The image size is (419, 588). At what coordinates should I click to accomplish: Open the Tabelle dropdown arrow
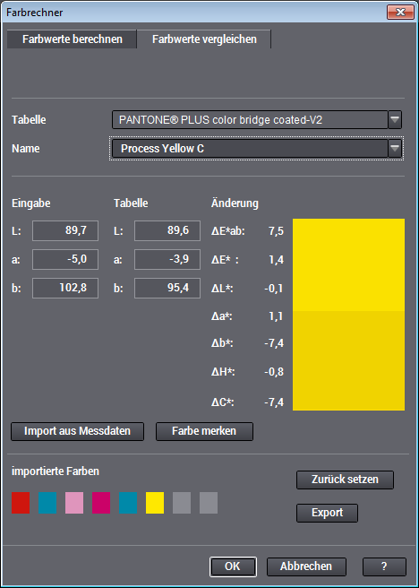[x=395, y=120]
